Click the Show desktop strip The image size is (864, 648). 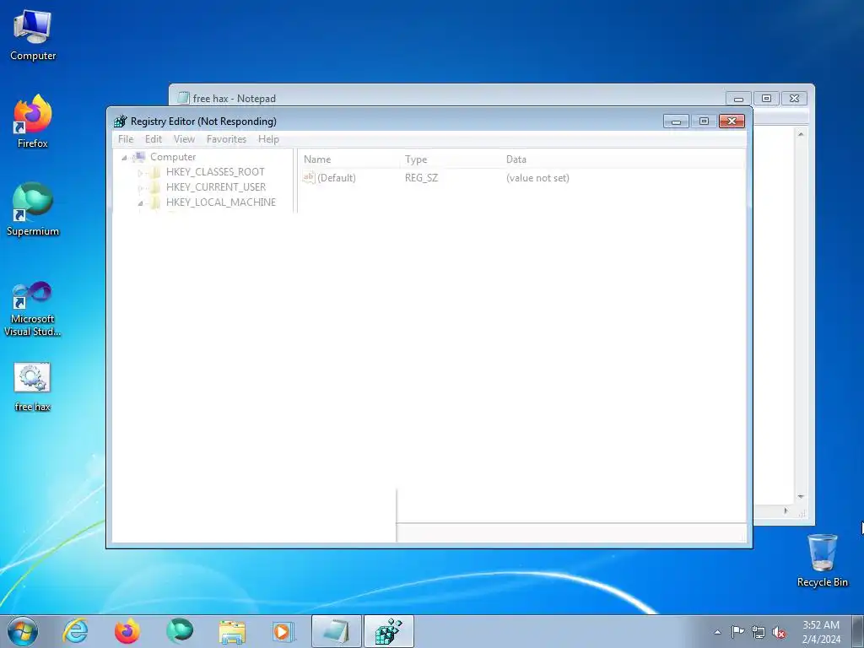pyautogui.click(x=858, y=631)
